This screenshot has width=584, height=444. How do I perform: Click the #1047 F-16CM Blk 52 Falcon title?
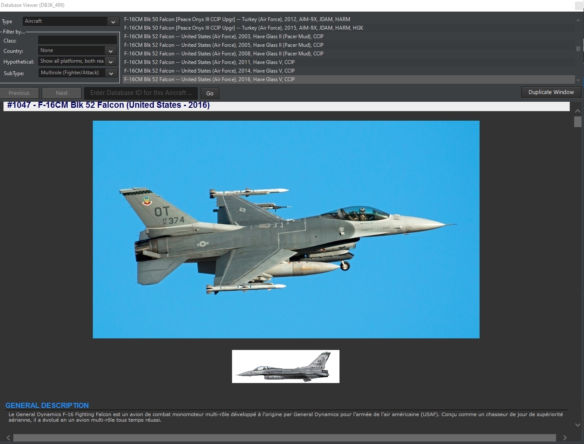click(108, 105)
